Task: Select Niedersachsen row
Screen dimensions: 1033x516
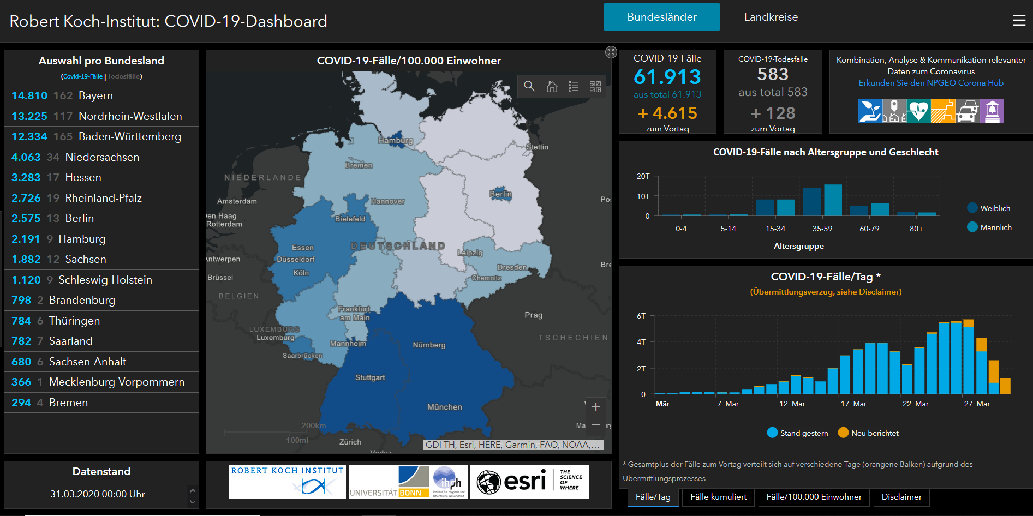Action: click(x=101, y=157)
